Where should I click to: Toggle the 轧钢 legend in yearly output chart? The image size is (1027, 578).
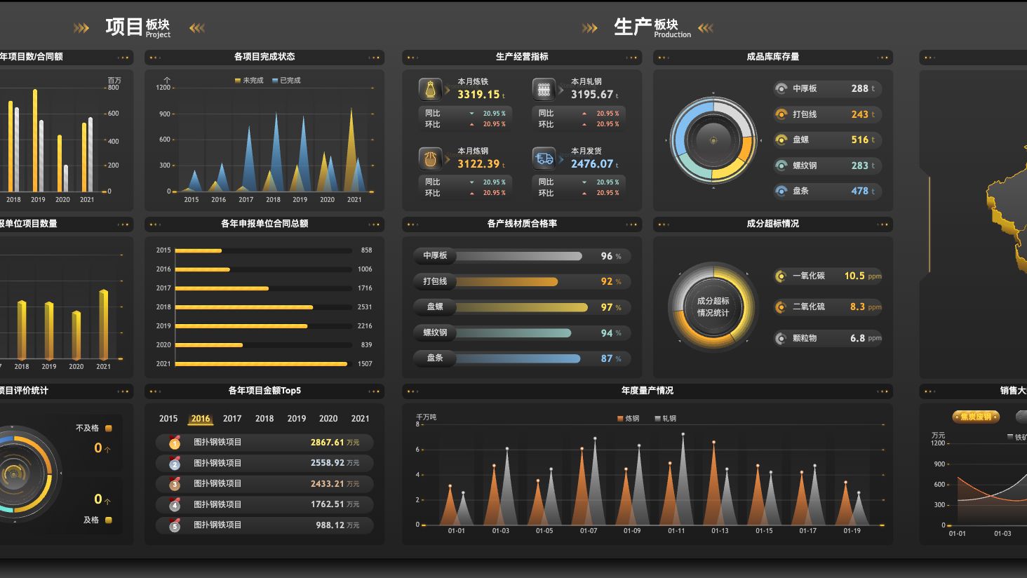pos(665,419)
